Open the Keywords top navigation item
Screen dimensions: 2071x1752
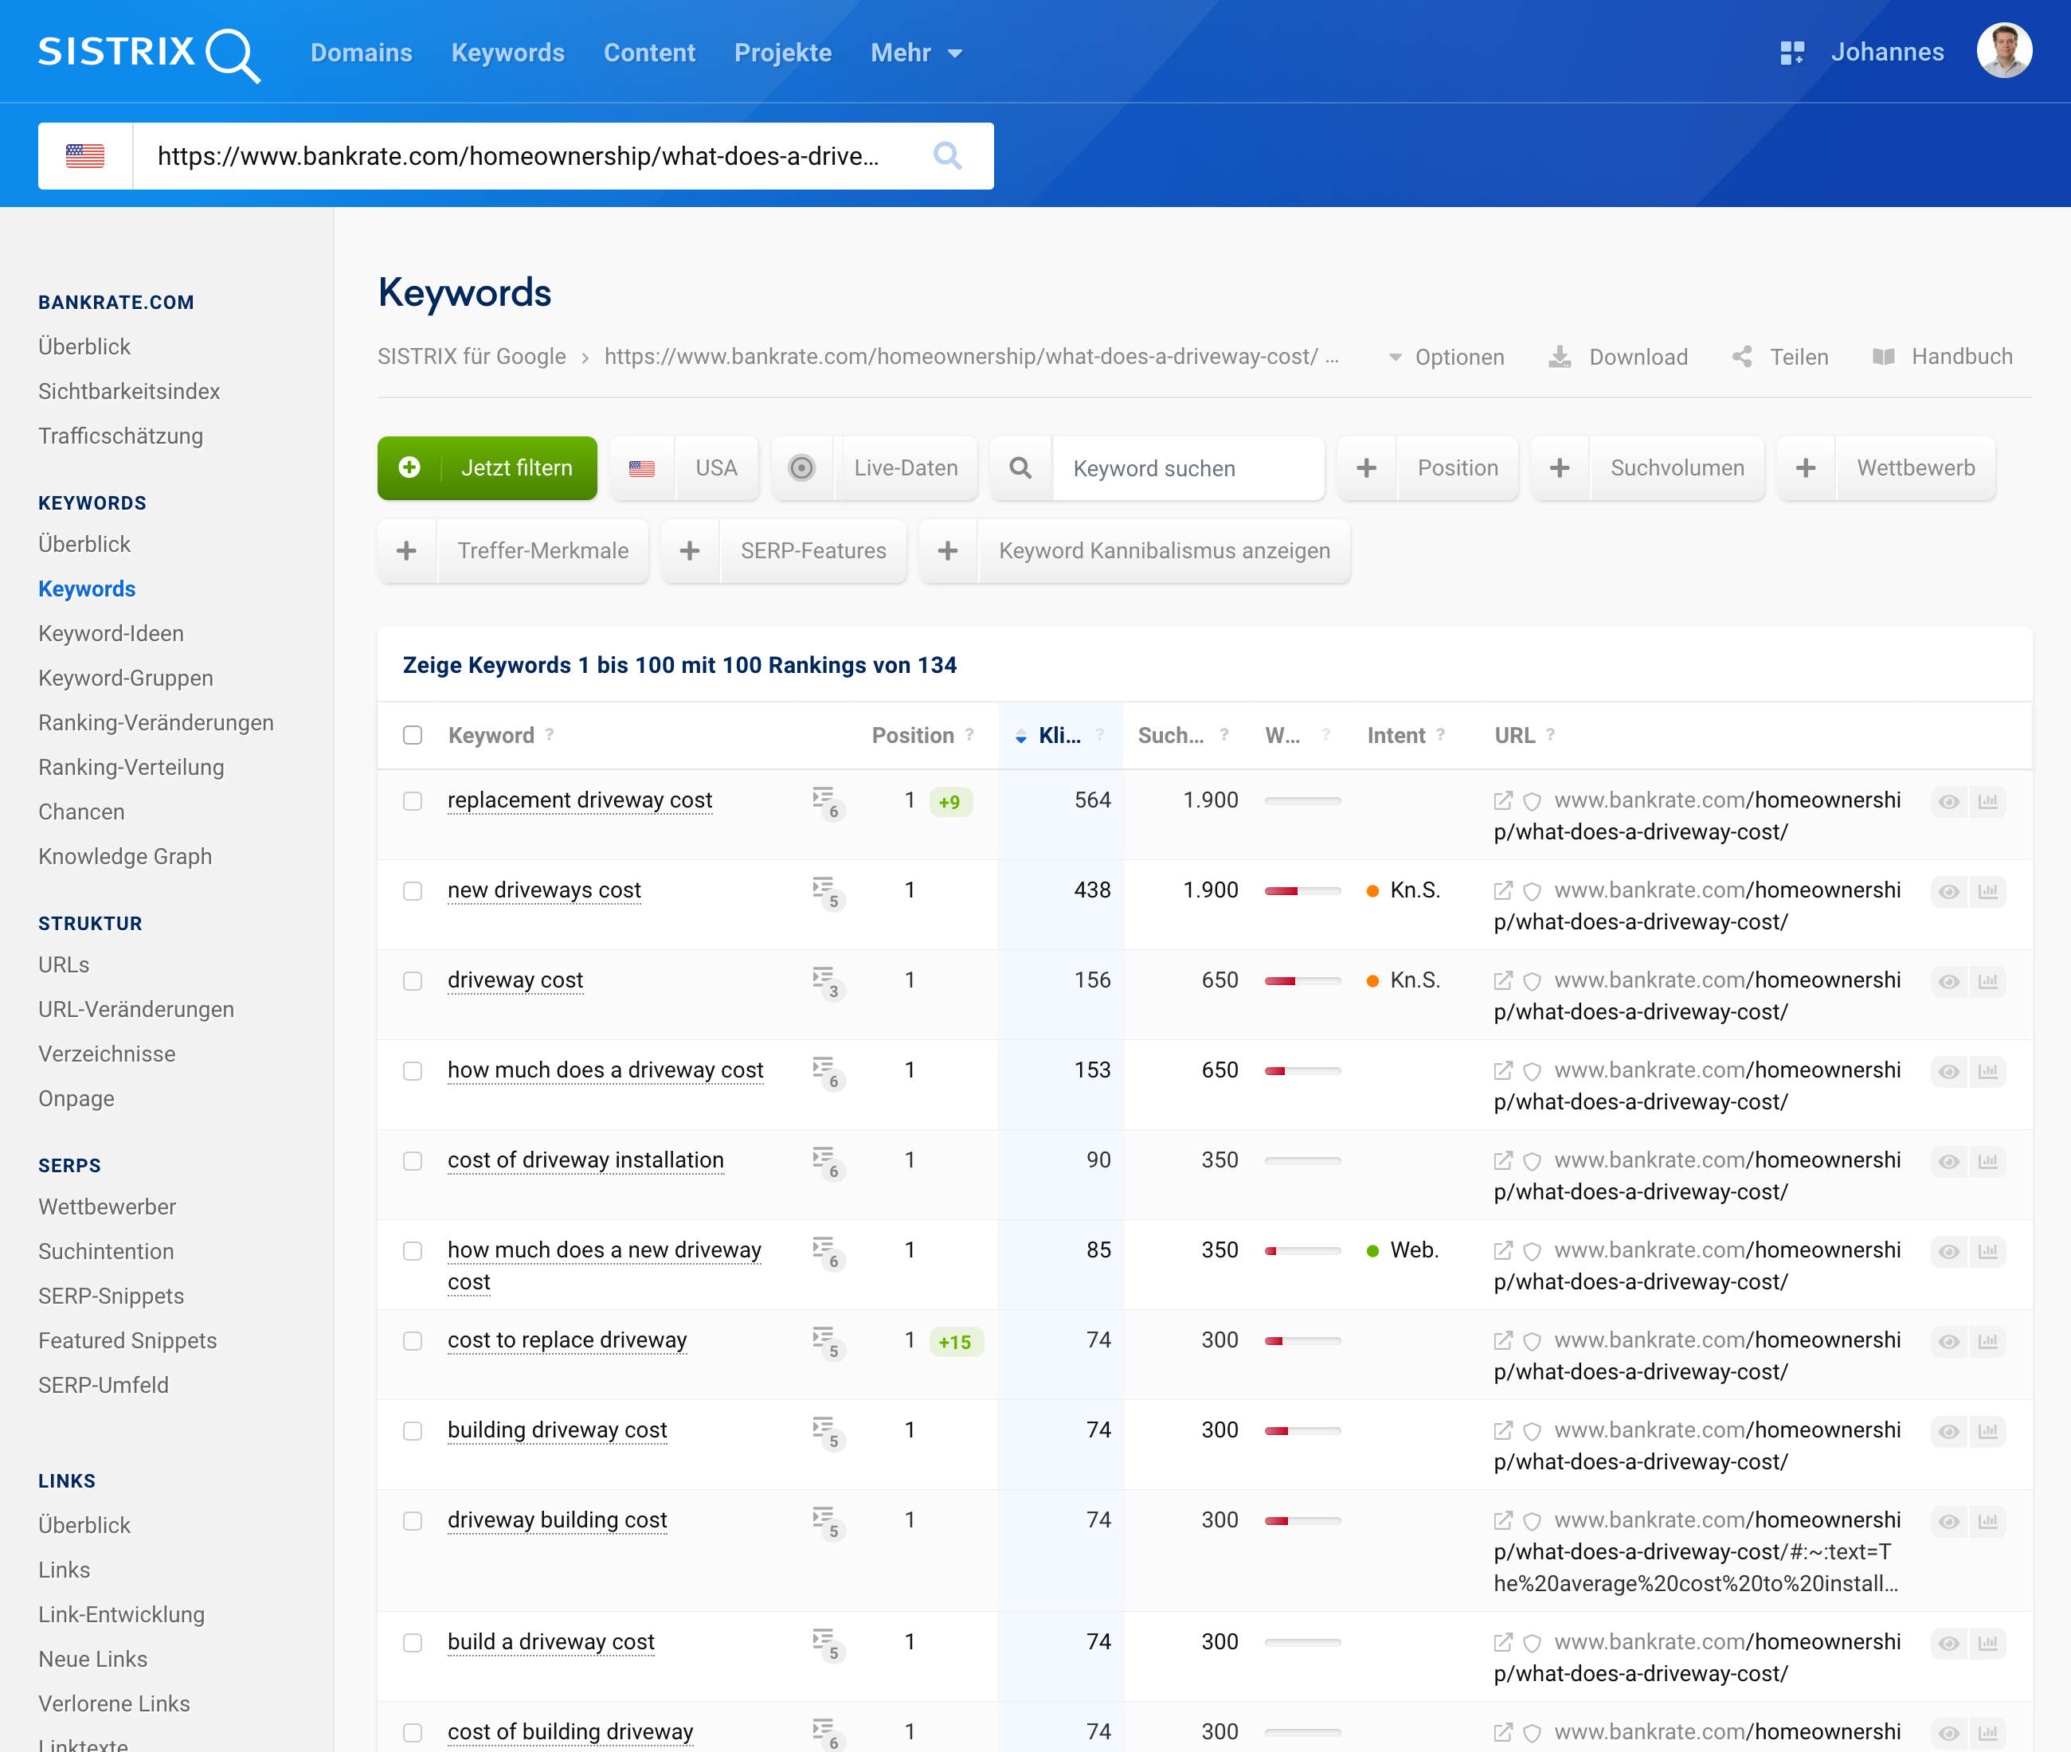point(507,53)
